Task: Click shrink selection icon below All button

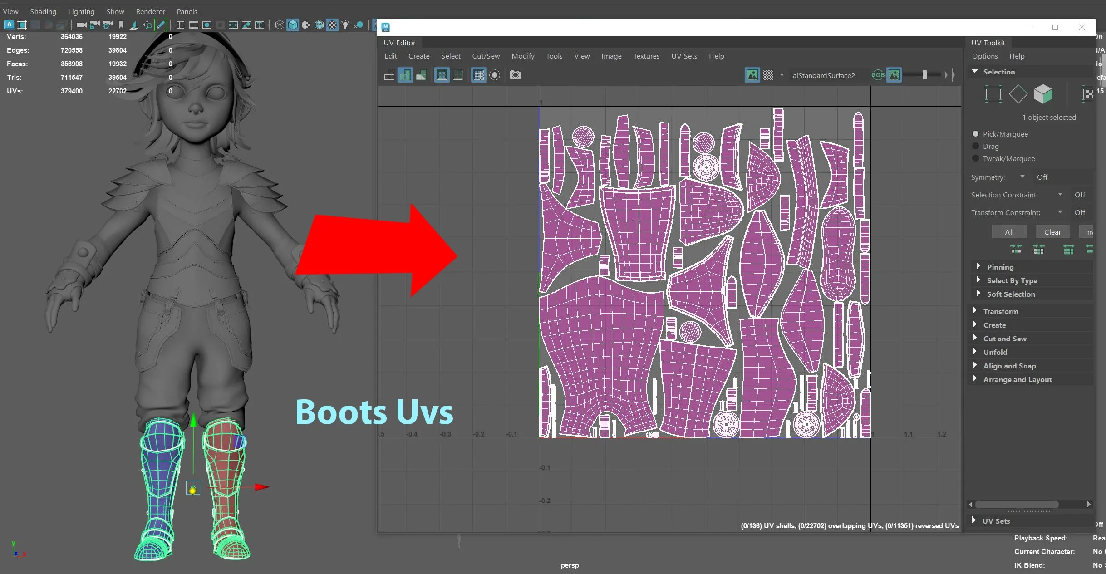Action: point(1016,249)
